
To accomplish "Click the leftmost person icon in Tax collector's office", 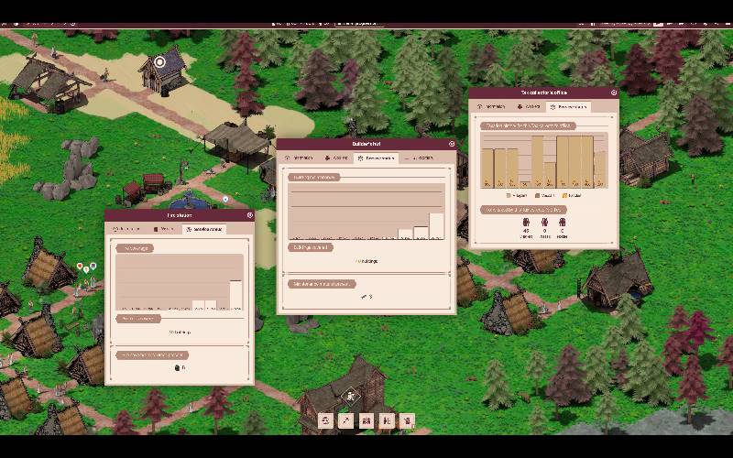I will click(525, 222).
